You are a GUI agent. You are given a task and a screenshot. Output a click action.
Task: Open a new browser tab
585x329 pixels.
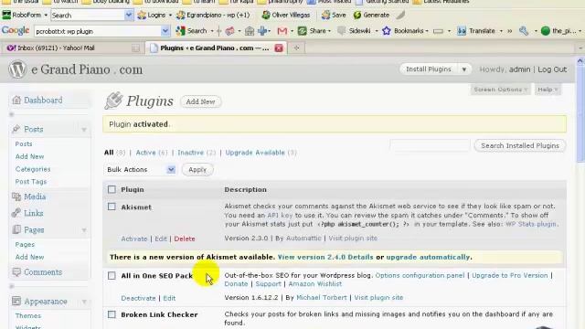[x=296, y=48]
